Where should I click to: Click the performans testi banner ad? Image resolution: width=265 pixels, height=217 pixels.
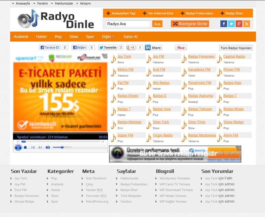click(175, 154)
